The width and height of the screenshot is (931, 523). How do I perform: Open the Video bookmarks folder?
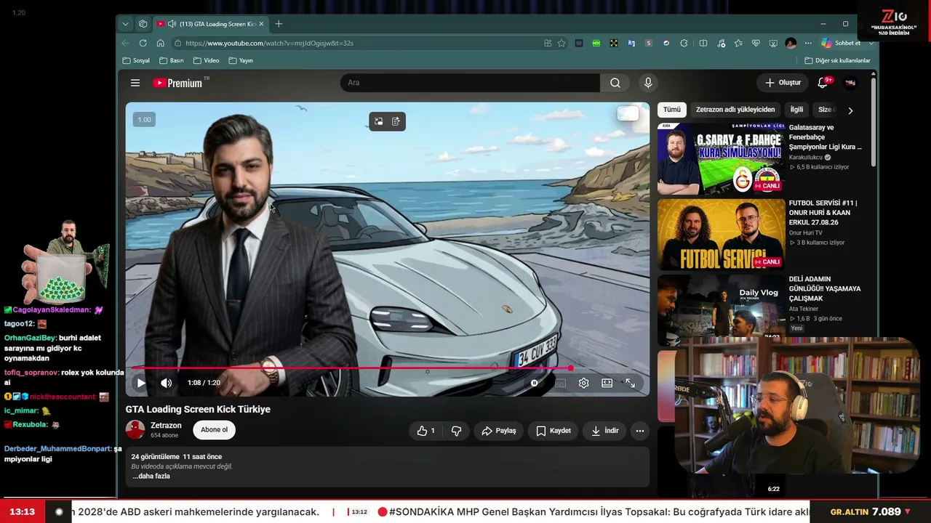(206, 61)
